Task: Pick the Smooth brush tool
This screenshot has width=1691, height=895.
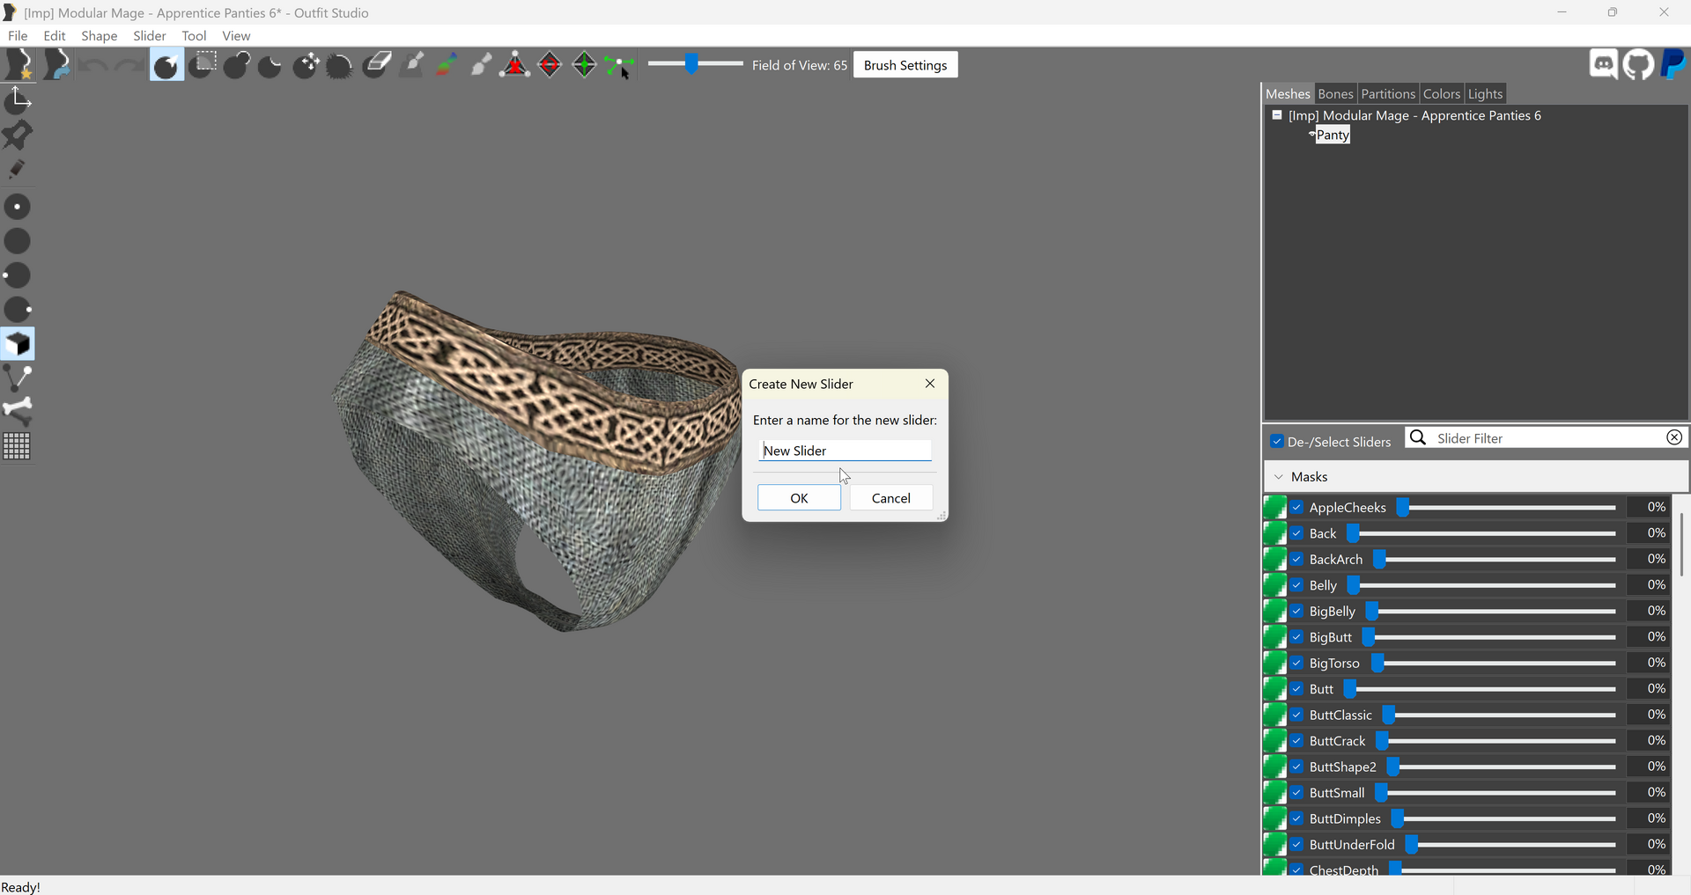Action: click(x=340, y=65)
